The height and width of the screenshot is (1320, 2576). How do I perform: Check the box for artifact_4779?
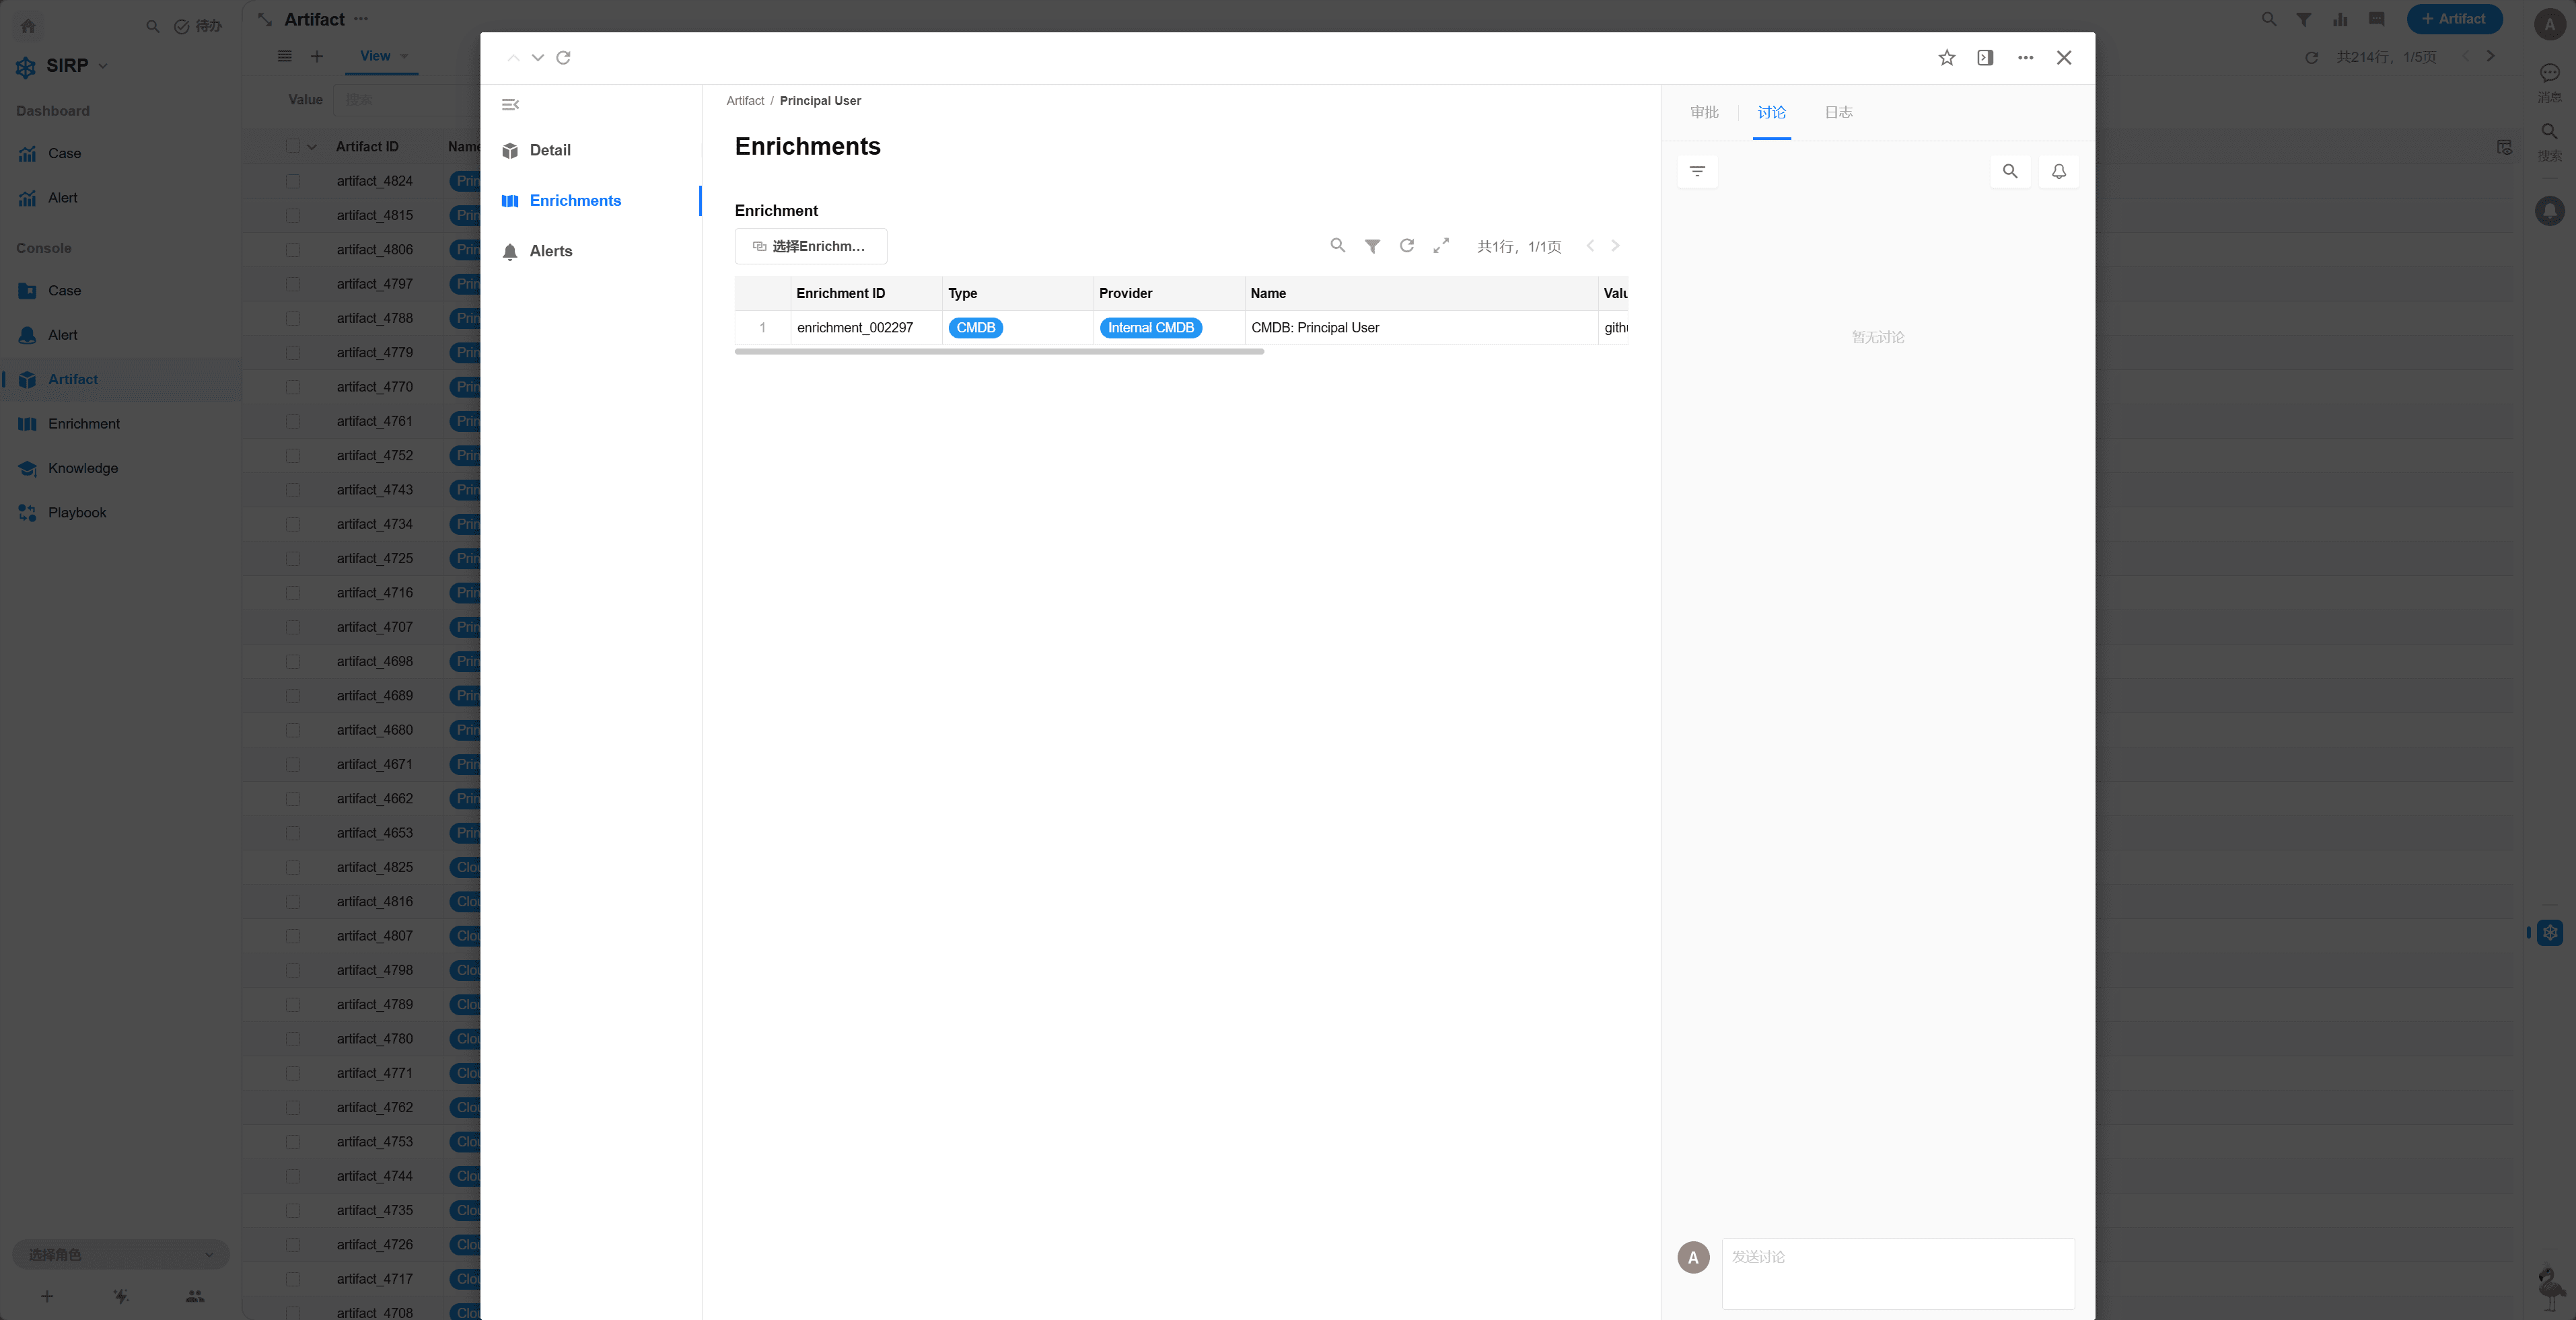point(293,353)
